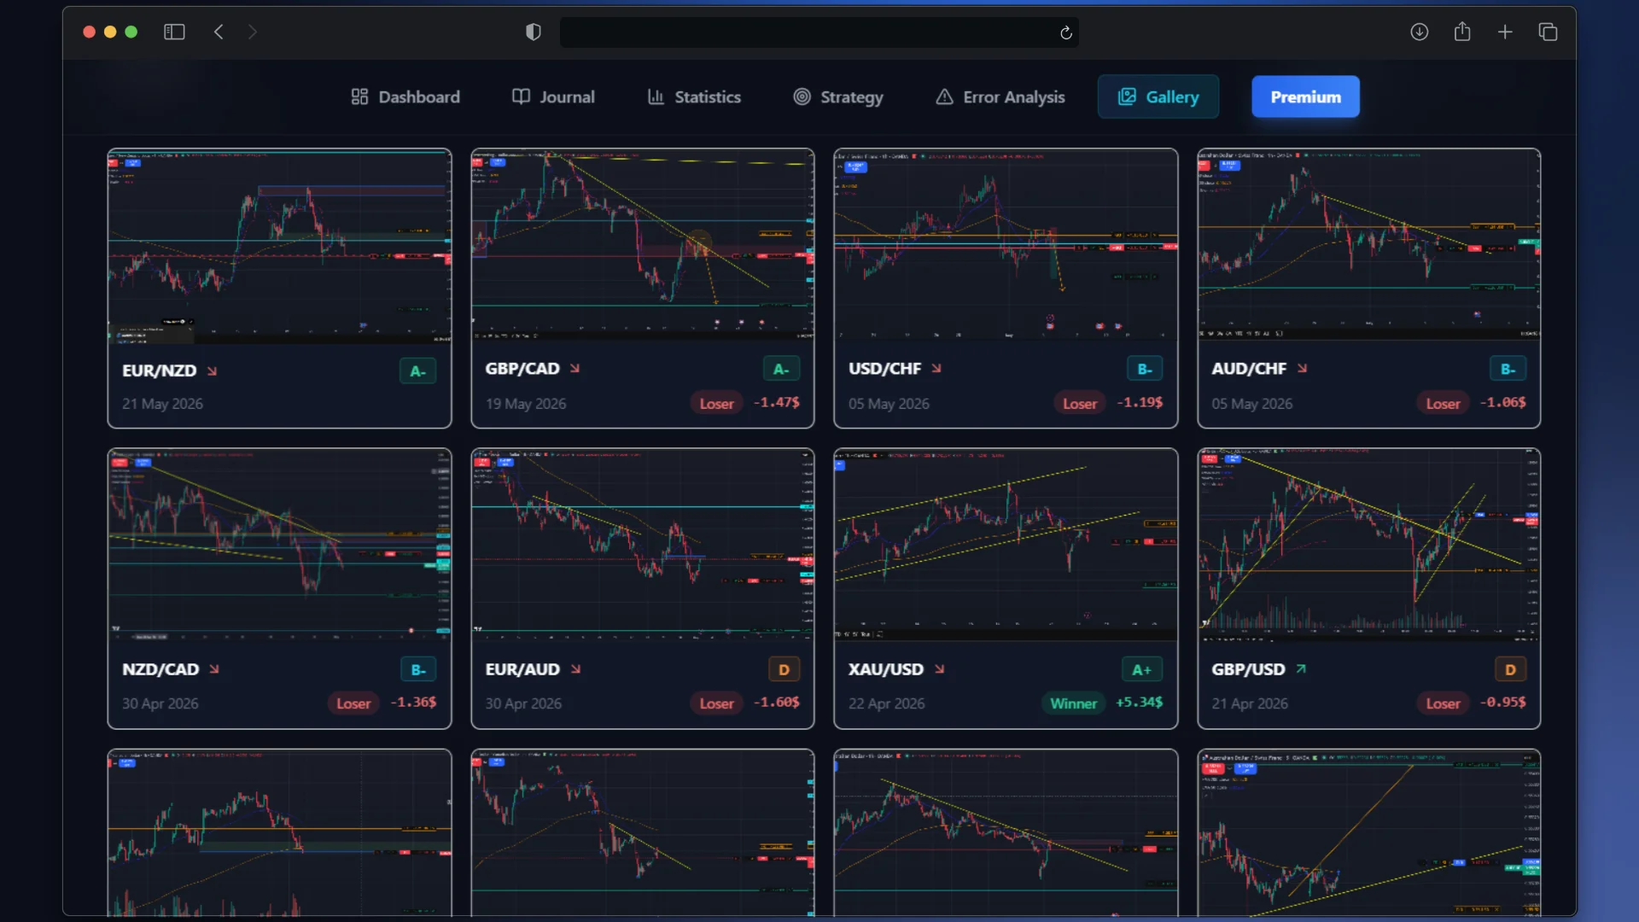Click the Winner tag on XAU/USD card
The image size is (1639, 922).
click(x=1073, y=703)
